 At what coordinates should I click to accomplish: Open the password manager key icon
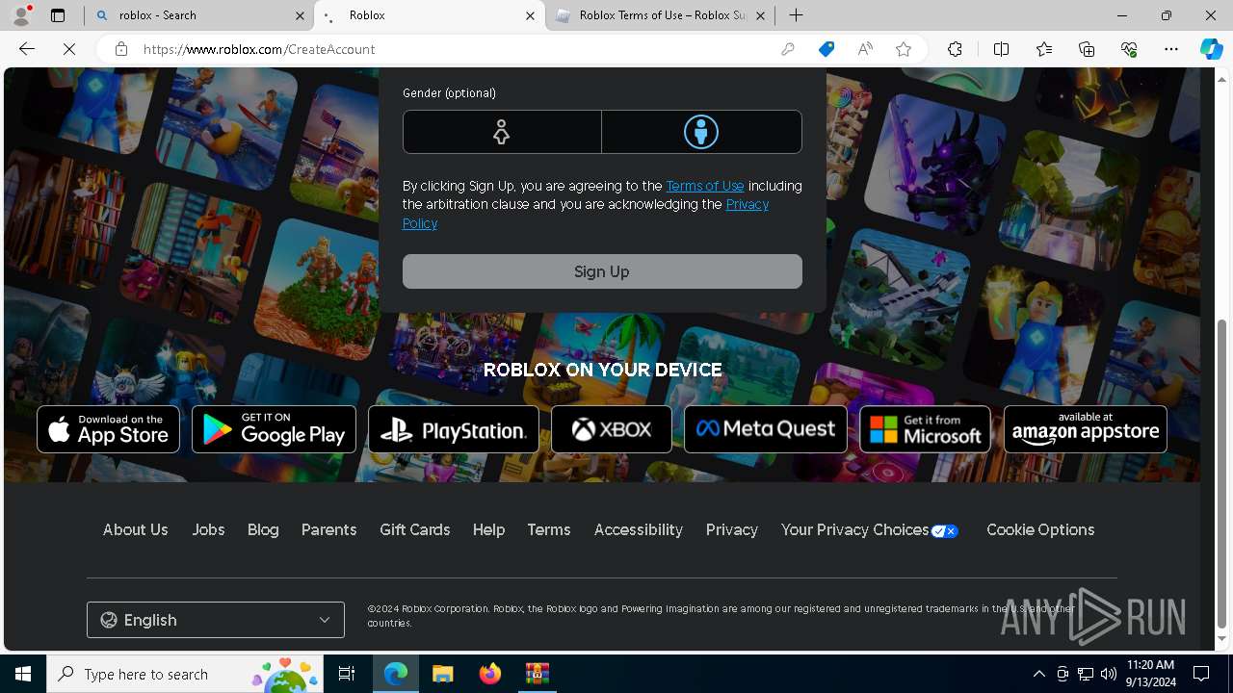(x=788, y=49)
